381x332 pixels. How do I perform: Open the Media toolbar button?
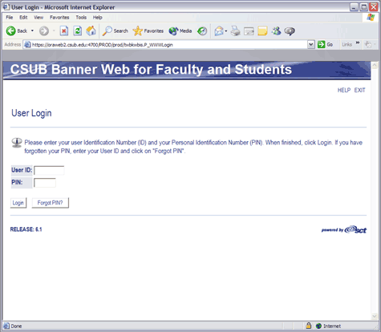click(180, 31)
